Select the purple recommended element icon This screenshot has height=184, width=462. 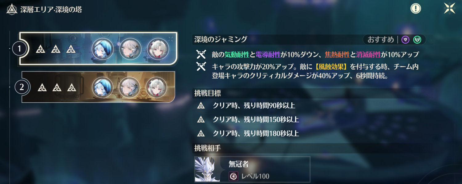click(x=406, y=40)
